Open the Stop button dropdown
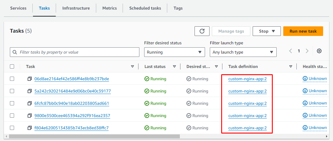The image size is (333, 141). [x=266, y=31]
